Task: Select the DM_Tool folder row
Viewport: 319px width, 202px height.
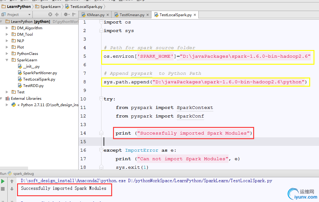Action: pyautogui.click(x=39, y=34)
